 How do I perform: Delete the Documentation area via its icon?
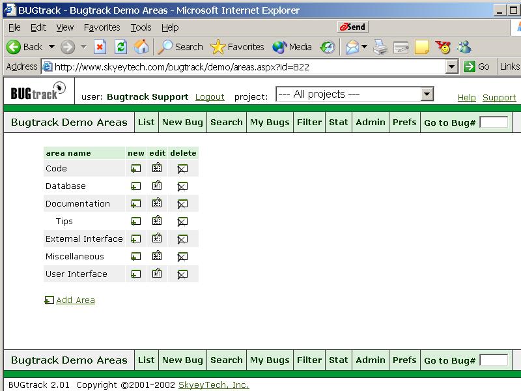pyautogui.click(x=182, y=204)
